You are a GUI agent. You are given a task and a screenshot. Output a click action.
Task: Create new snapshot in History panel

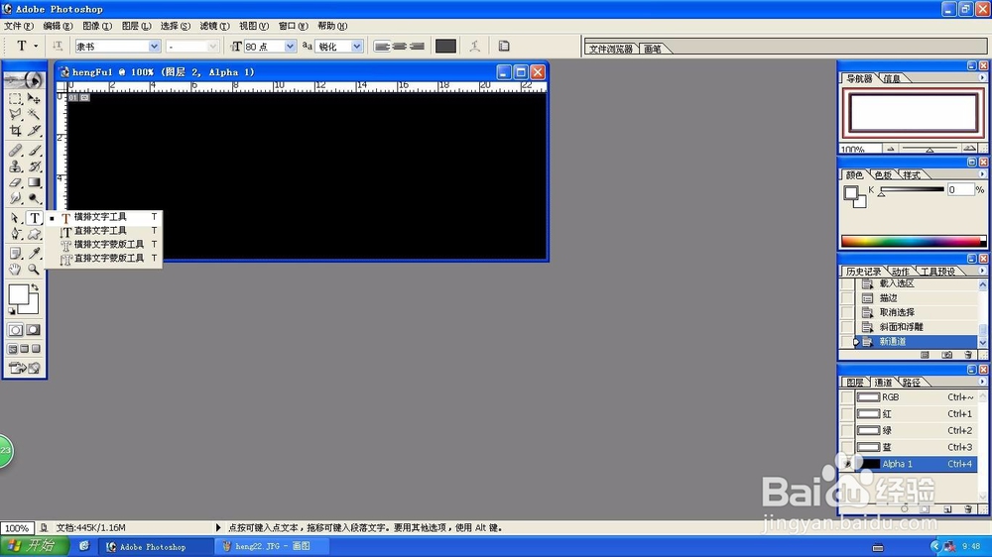946,356
